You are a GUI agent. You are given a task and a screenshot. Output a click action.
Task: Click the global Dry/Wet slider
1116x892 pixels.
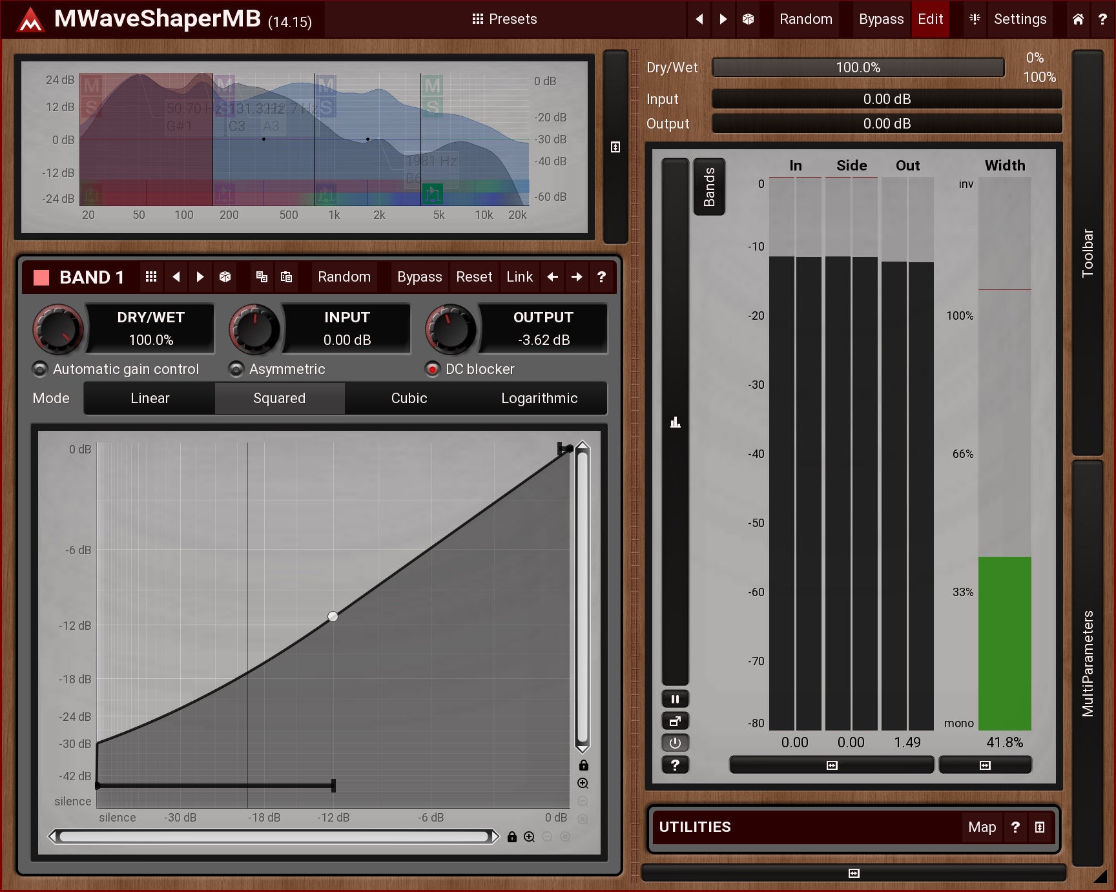(x=858, y=68)
